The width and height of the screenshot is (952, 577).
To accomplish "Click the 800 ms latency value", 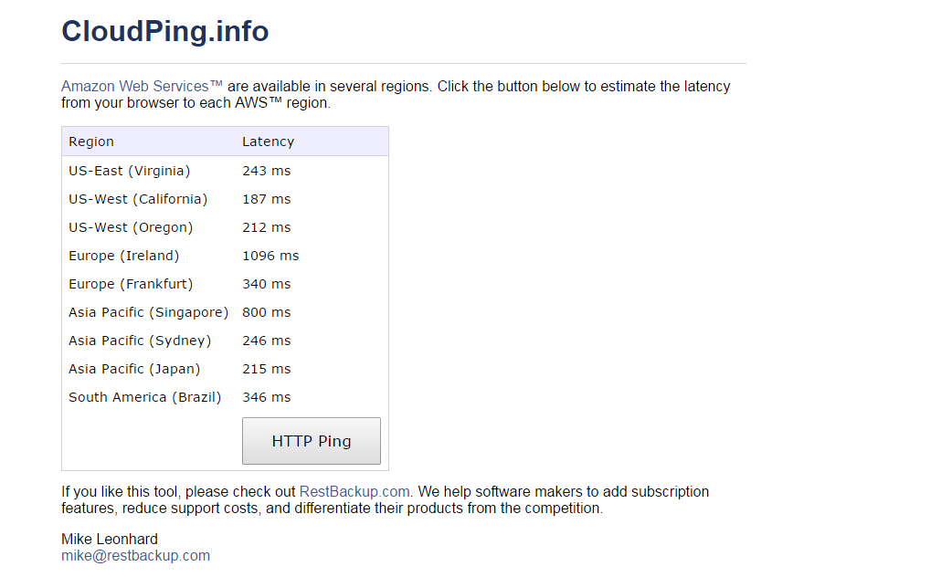I will (266, 312).
